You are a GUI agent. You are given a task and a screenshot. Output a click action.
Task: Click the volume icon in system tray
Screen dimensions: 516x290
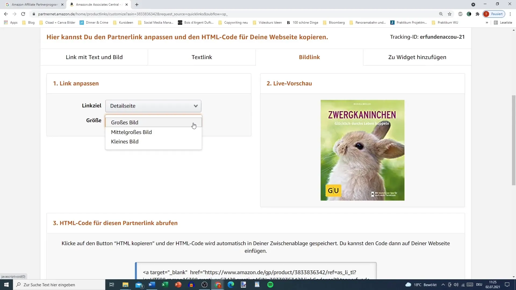[x=456, y=285]
